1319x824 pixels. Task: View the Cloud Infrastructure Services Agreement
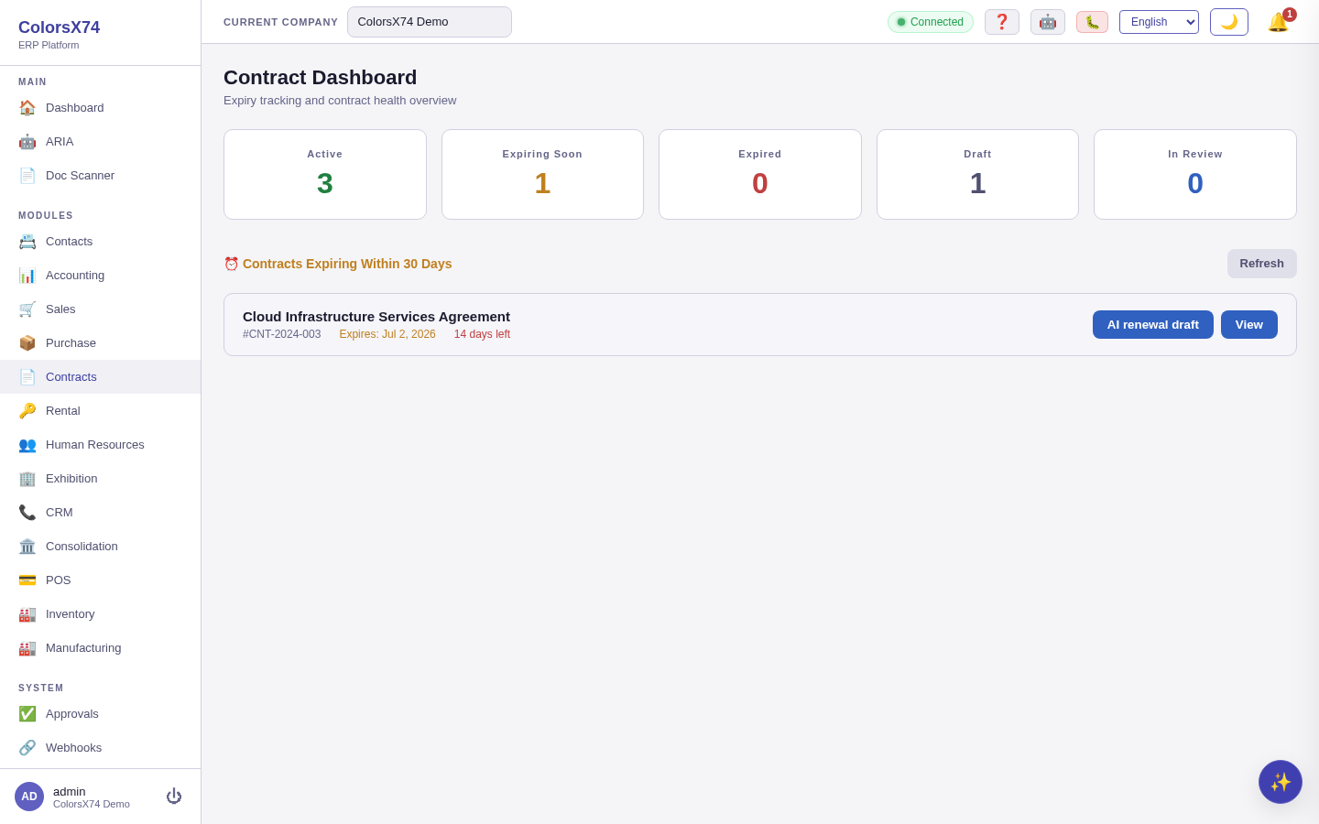pos(1249,325)
